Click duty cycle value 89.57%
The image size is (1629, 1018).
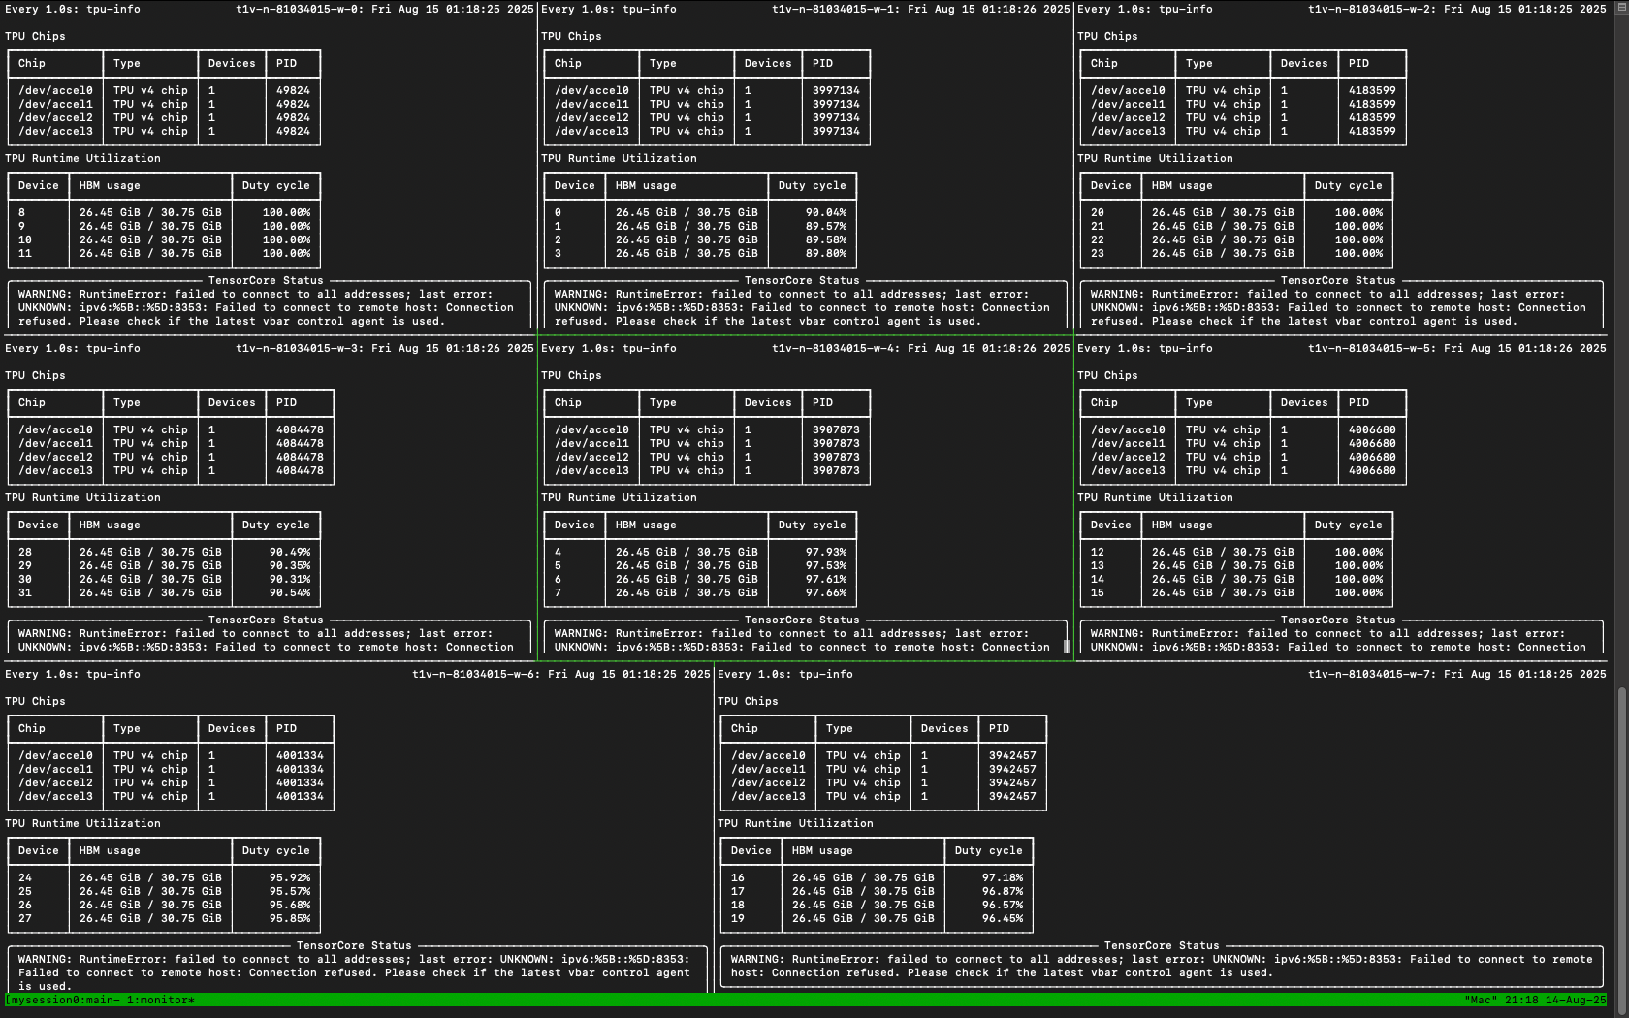(826, 226)
